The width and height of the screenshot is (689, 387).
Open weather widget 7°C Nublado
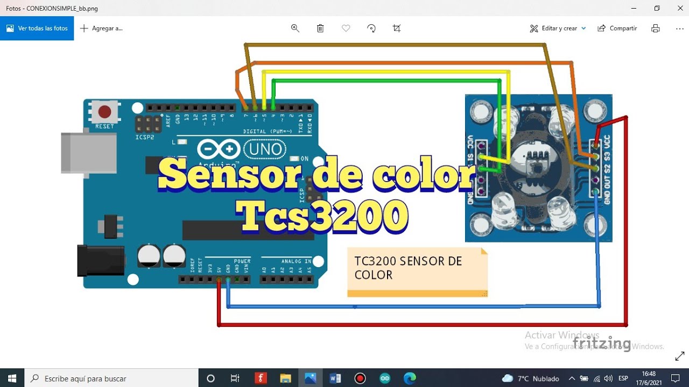tap(530, 378)
